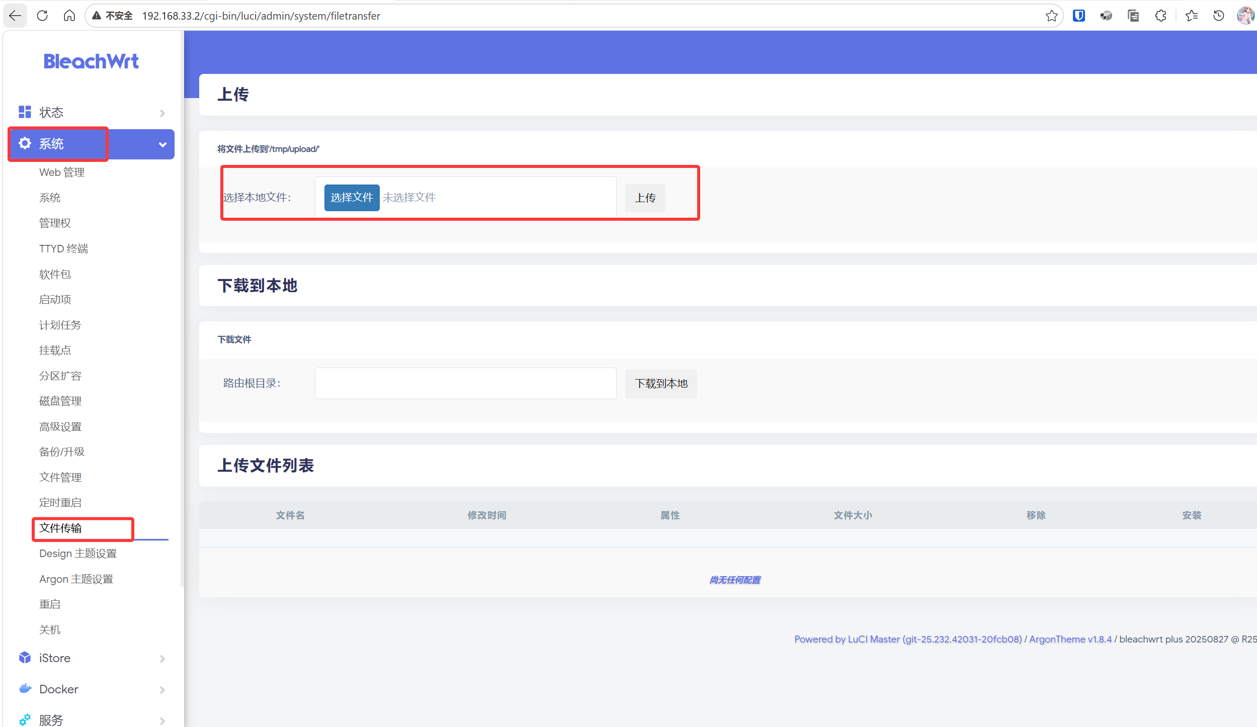Go to 备份/升级 submenu item
This screenshot has width=1257, height=727.
pyautogui.click(x=61, y=451)
